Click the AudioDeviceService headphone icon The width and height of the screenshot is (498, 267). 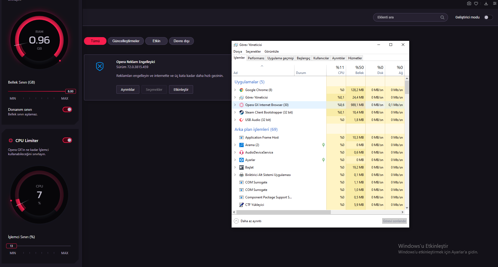[x=242, y=152]
